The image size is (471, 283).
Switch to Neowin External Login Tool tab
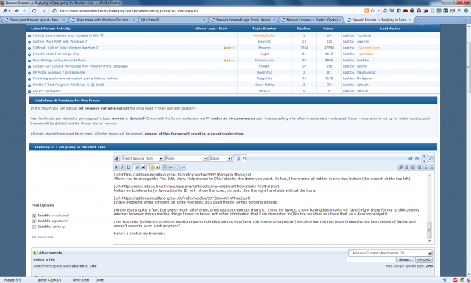coord(243,20)
